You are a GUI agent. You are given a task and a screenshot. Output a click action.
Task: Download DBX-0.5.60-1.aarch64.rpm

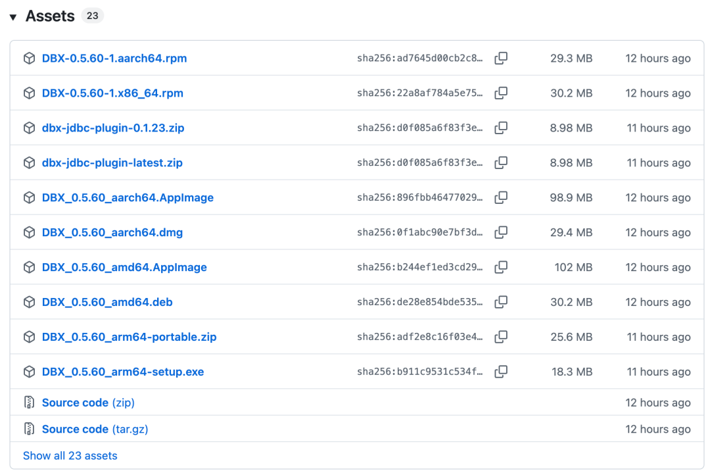[x=114, y=59]
